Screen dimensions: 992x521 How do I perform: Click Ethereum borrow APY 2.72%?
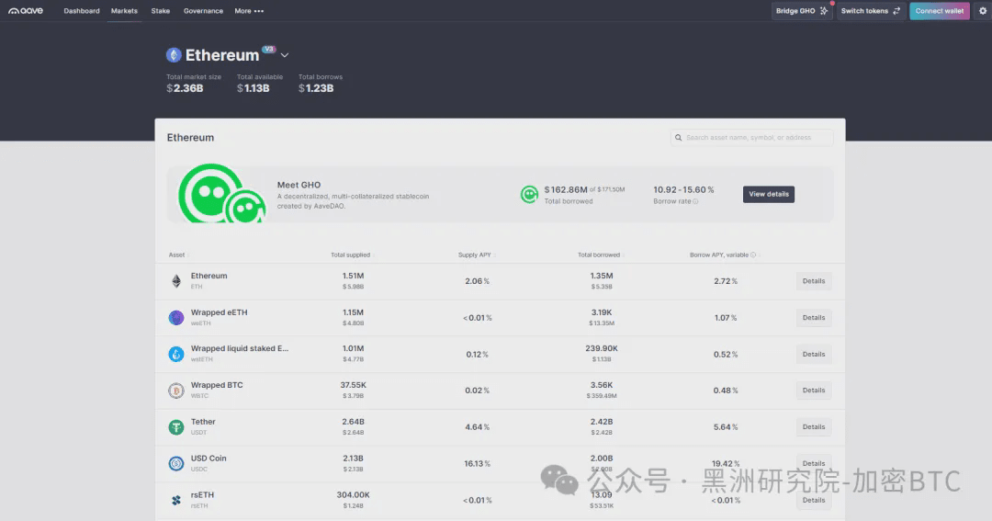pos(725,281)
